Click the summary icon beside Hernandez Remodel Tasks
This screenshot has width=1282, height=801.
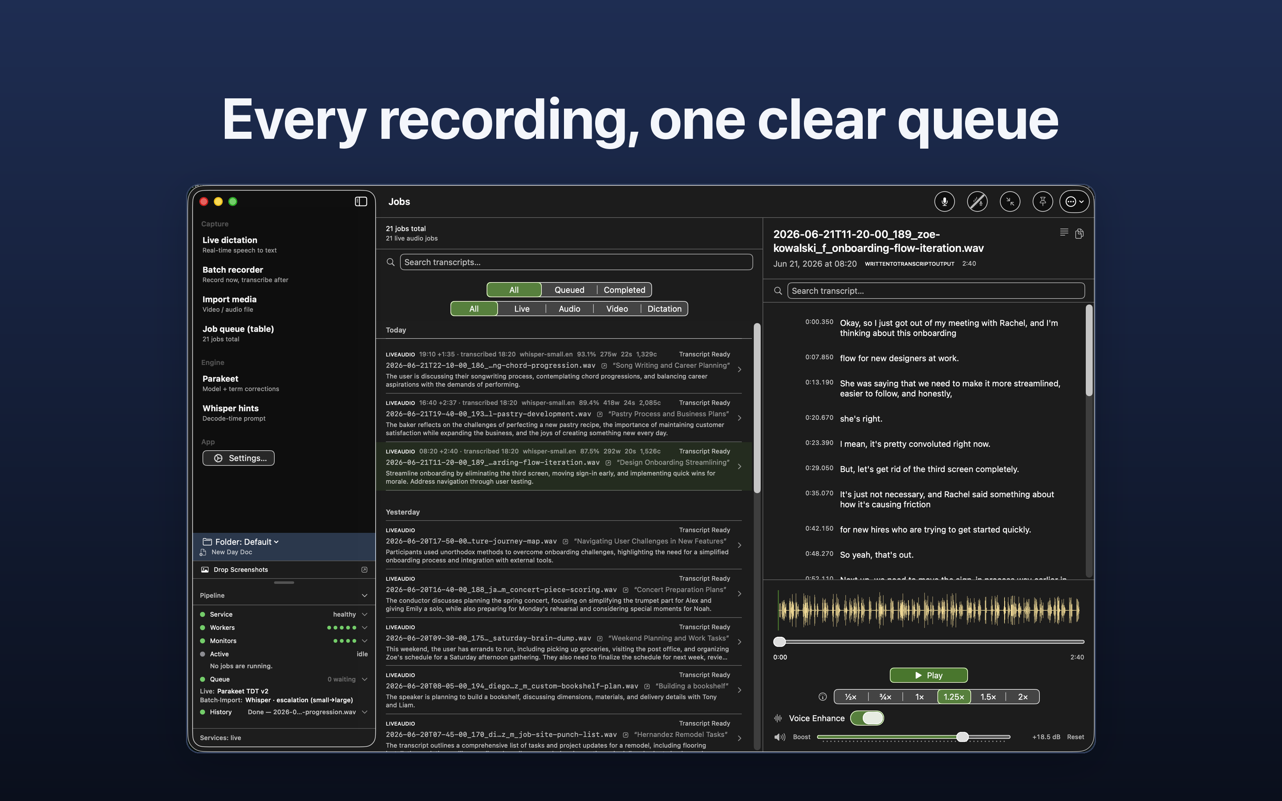[x=625, y=735]
